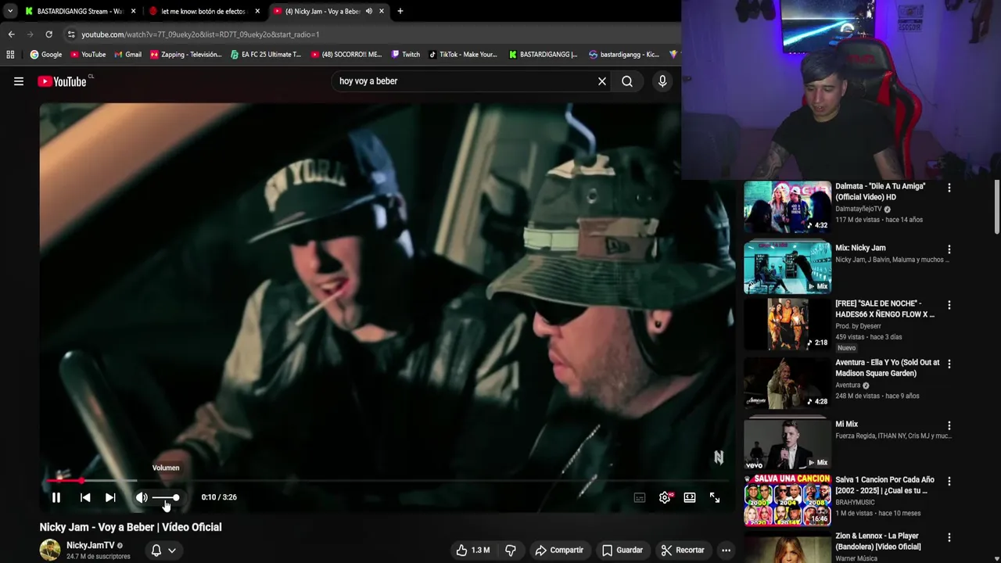Open Zion & Lennox - La Player title
Image resolution: width=1001 pixels, height=563 pixels.
point(878,541)
